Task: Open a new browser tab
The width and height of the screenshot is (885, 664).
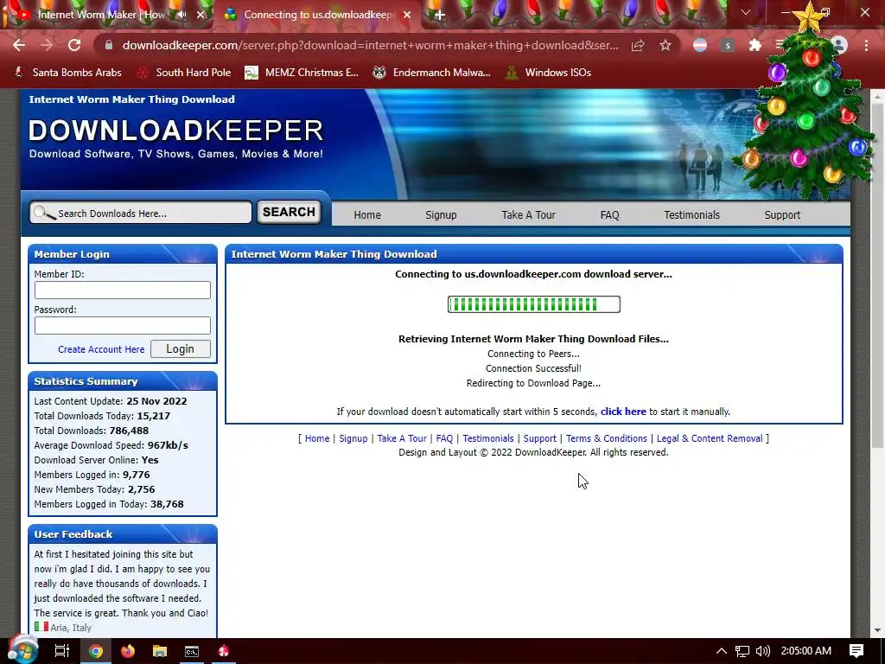Action: 440,15
